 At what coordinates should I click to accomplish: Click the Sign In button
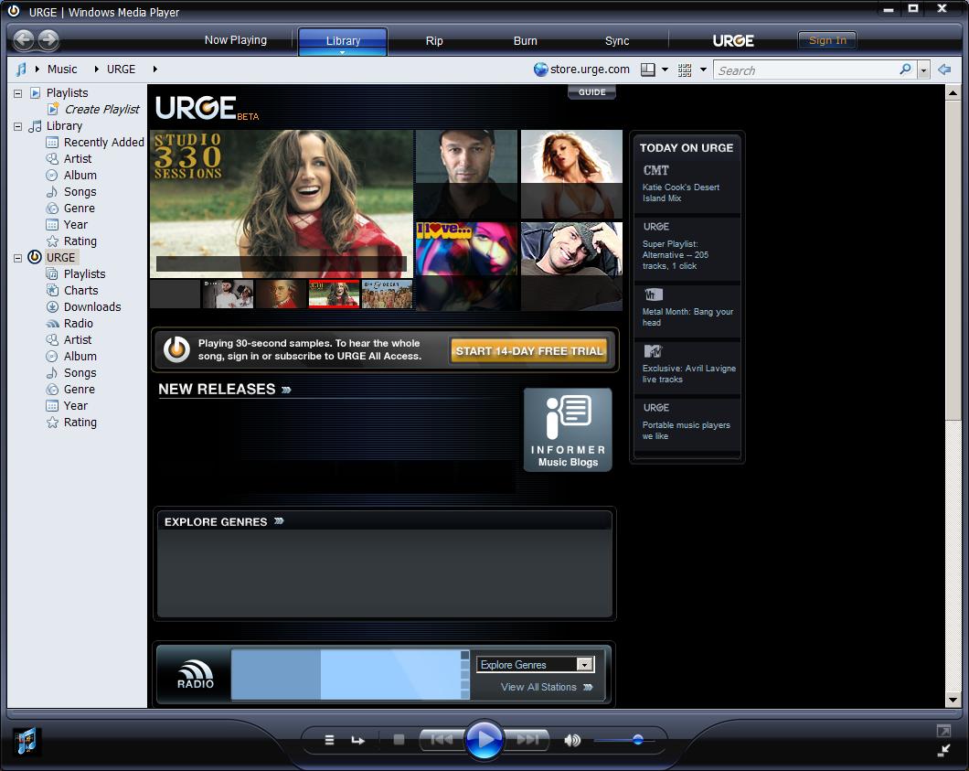pos(827,40)
